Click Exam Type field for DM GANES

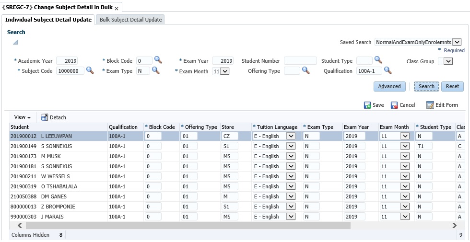[x=311, y=196]
